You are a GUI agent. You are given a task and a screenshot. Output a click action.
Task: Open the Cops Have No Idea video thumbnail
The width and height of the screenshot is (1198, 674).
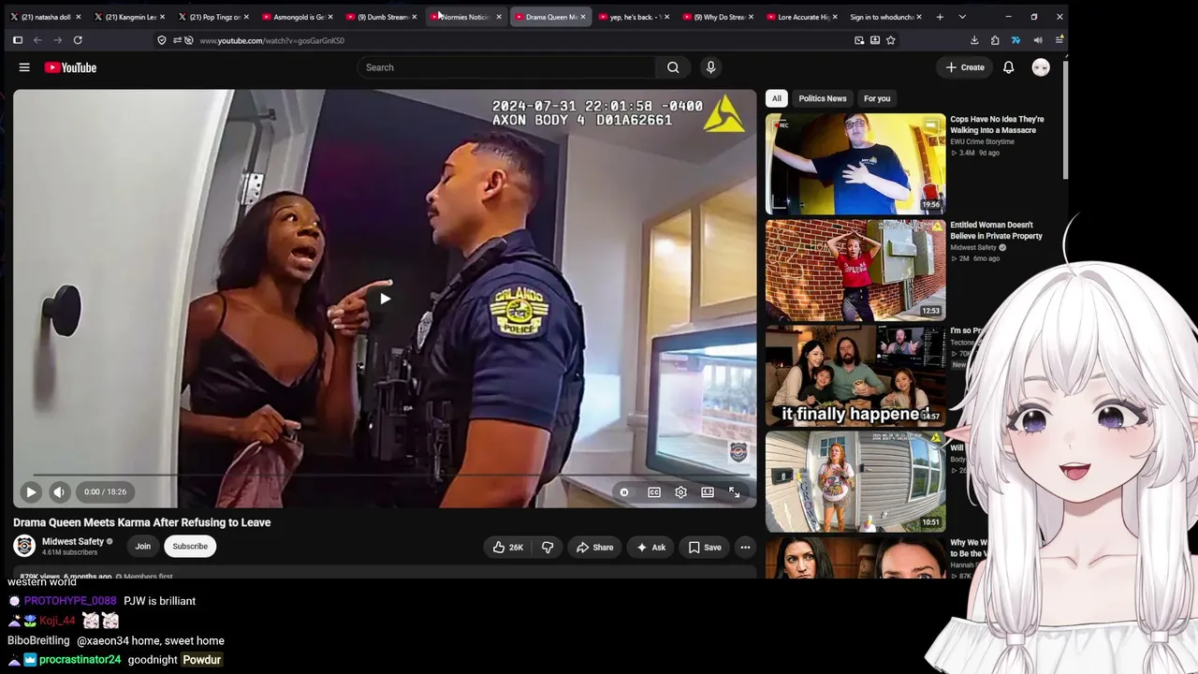tap(855, 164)
